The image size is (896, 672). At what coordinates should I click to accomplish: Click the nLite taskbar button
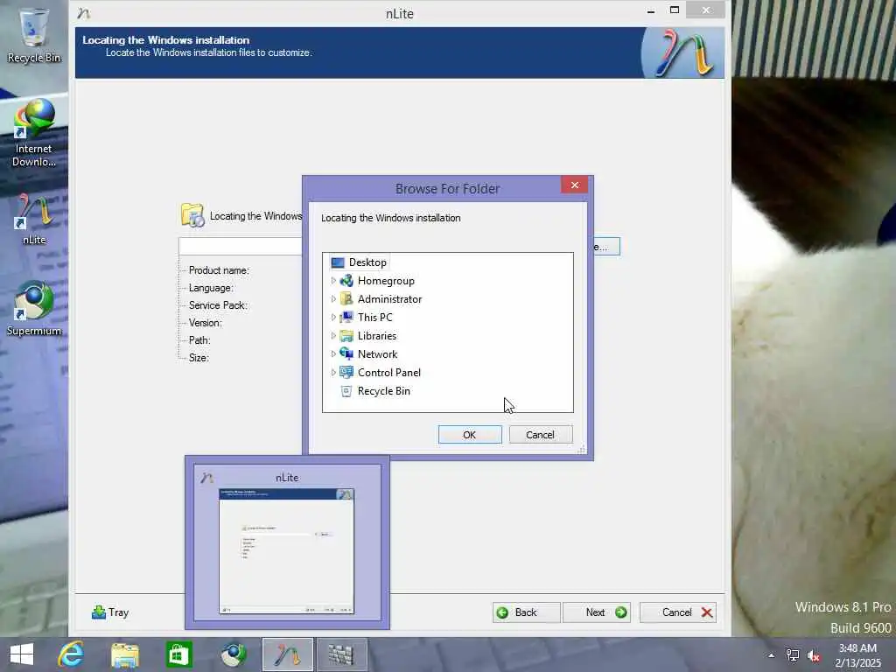(287, 654)
